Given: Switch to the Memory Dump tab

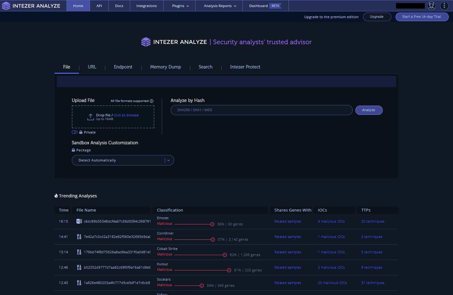Looking at the screenshot, I should point(165,67).
